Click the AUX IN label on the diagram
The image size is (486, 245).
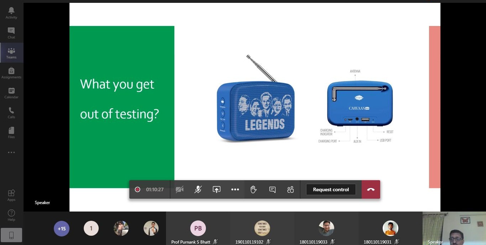[357, 141]
